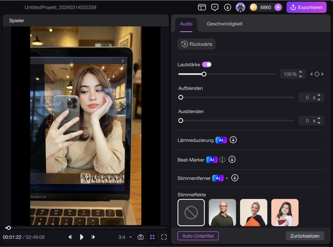
Task: Open the feedback message icon
Action: click(x=215, y=7)
